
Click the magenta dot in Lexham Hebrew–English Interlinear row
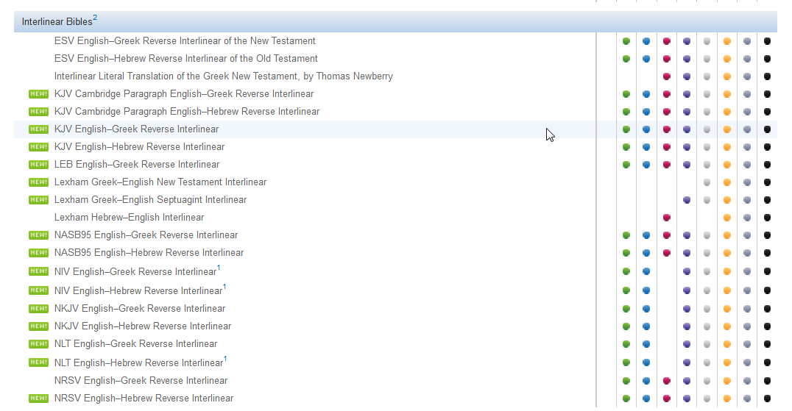(x=667, y=218)
